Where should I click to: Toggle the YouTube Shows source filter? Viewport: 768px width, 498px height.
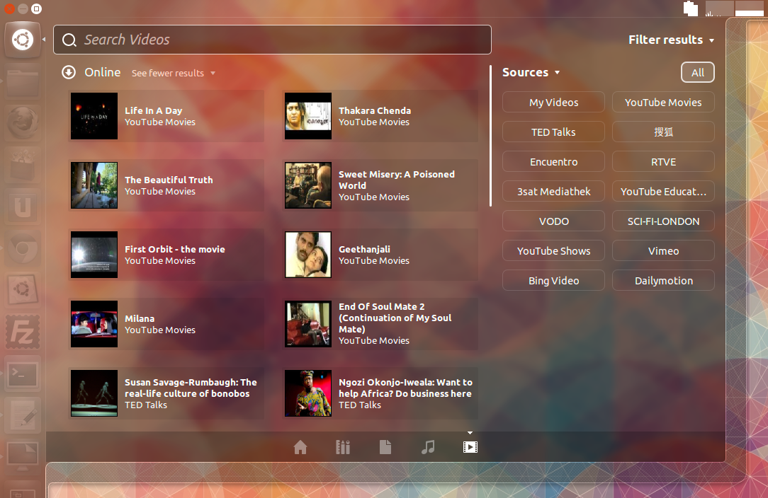pyautogui.click(x=553, y=251)
